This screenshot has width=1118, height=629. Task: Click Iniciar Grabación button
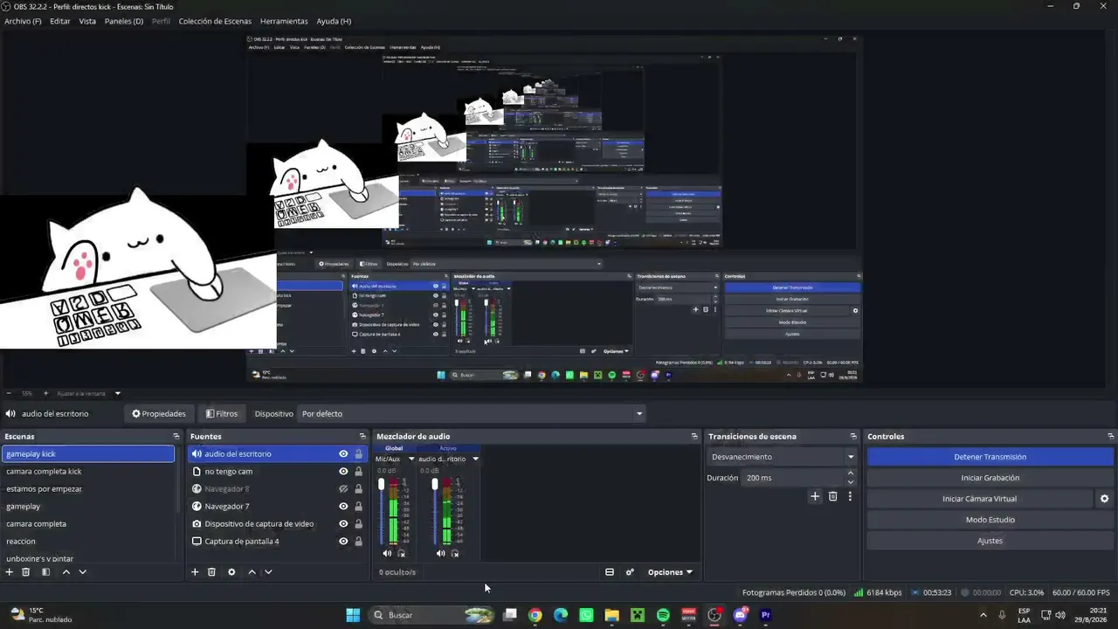coord(990,478)
